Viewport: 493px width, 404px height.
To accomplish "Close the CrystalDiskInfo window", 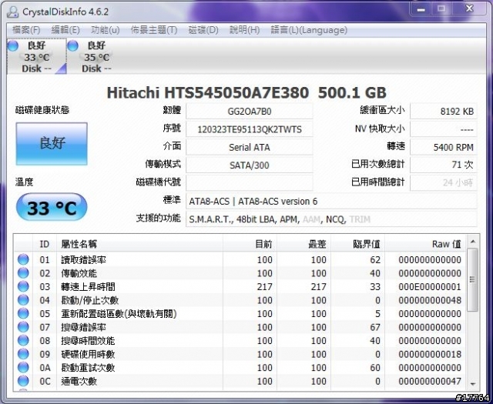I will pyautogui.click(x=469, y=9).
